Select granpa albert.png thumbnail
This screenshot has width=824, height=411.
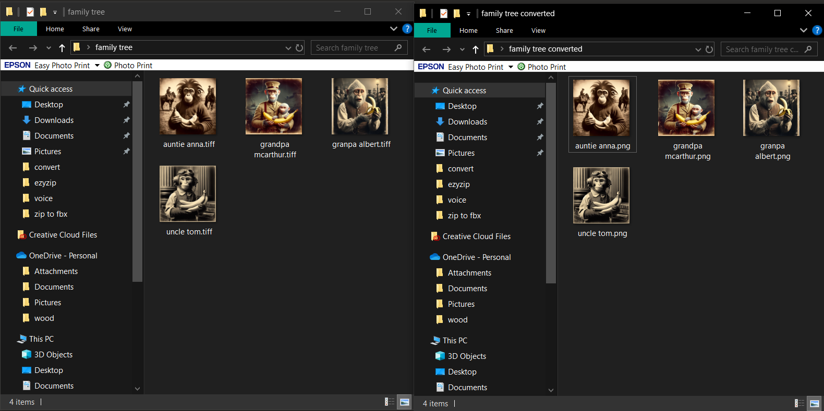point(771,108)
